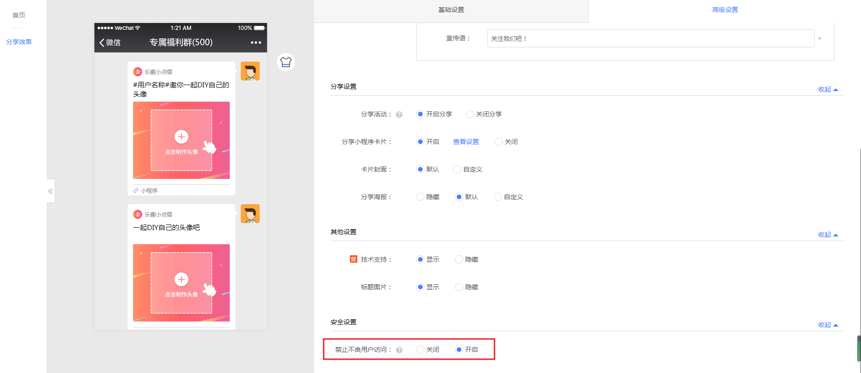Click the 小程序 link icon under first card
The height and width of the screenshot is (373, 861).
(136, 190)
